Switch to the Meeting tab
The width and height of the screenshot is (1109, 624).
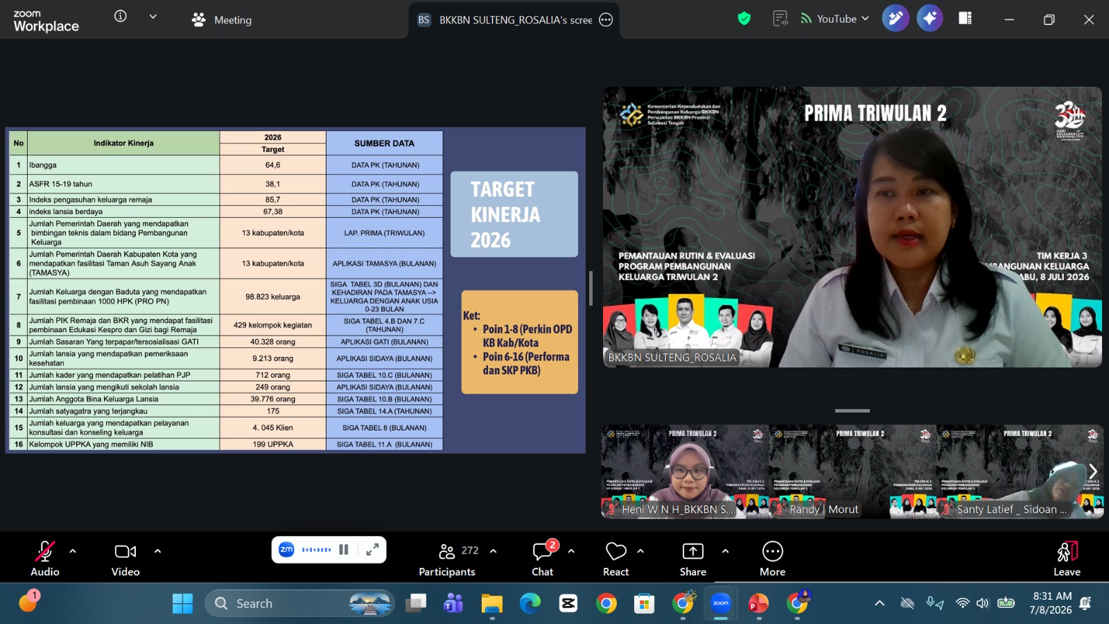click(x=222, y=20)
